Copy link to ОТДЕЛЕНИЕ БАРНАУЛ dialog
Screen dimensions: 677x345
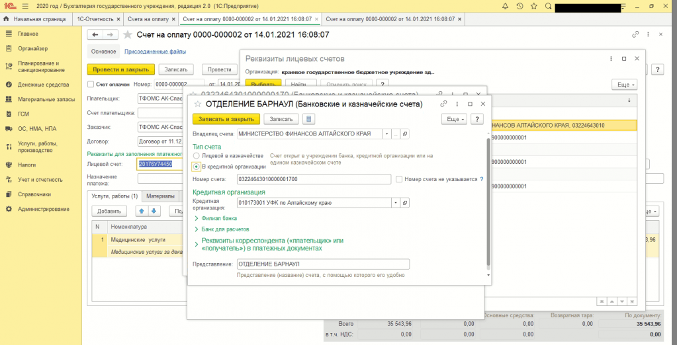pyautogui.click(x=444, y=104)
